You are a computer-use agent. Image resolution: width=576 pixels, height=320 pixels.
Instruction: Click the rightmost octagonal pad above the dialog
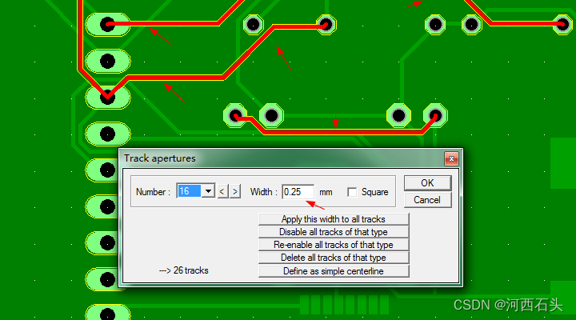435,116
